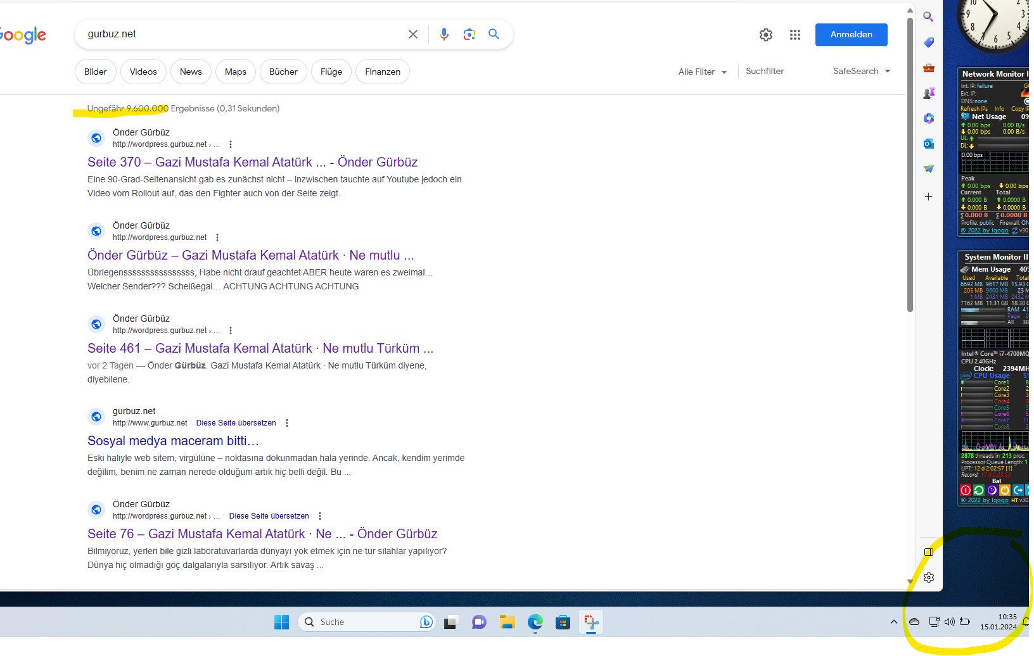Click the globe favicon of the gurbuz.net result
The height and width of the screenshot is (656, 1034).
pos(96,417)
